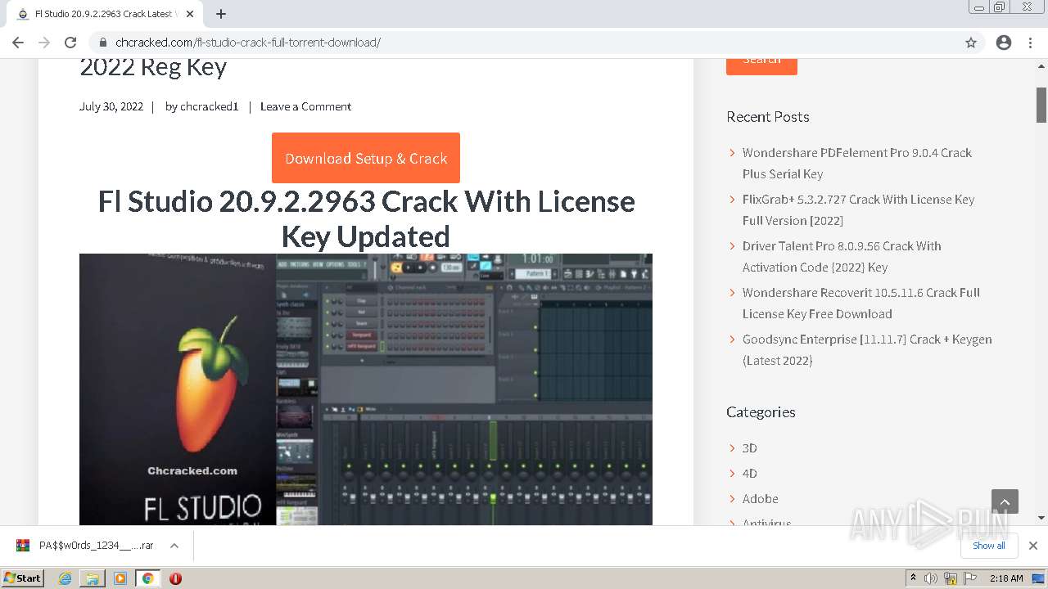Image resolution: width=1048 pixels, height=589 pixels.
Task: Click Show all downloads
Action: [988, 546]
